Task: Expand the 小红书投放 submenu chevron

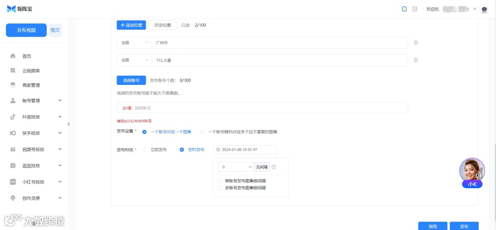Action: (60, 182)
